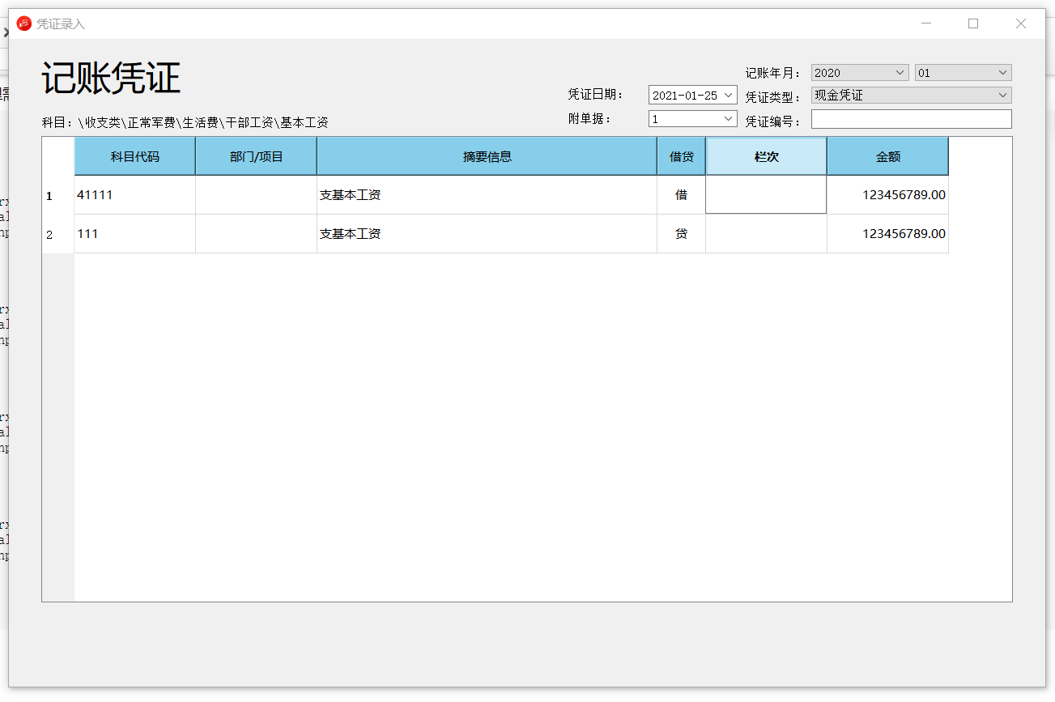Click the 科目代码 column header
This screenshot has width=1055, height=702.
[x=134, y=156]
